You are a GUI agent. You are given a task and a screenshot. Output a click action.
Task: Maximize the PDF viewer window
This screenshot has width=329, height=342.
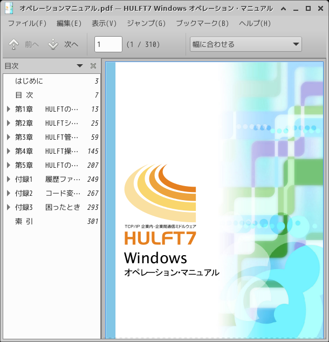pos(308,8)
